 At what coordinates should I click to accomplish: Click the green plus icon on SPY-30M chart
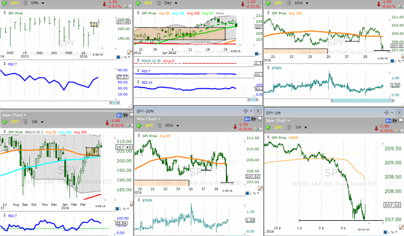[139, 126]
